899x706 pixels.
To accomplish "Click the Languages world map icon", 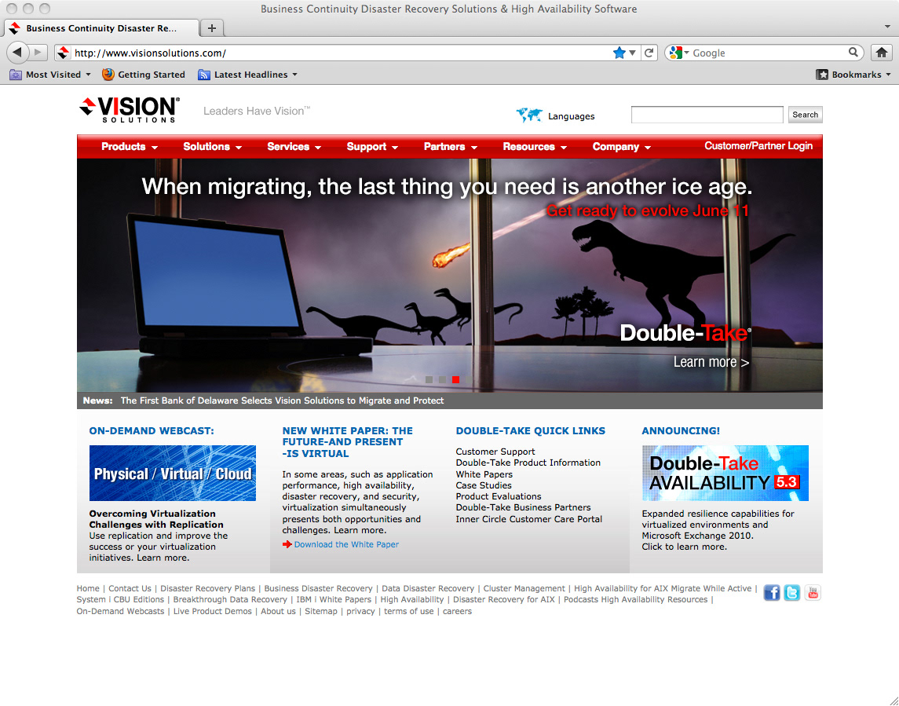I will click(528, 115).
